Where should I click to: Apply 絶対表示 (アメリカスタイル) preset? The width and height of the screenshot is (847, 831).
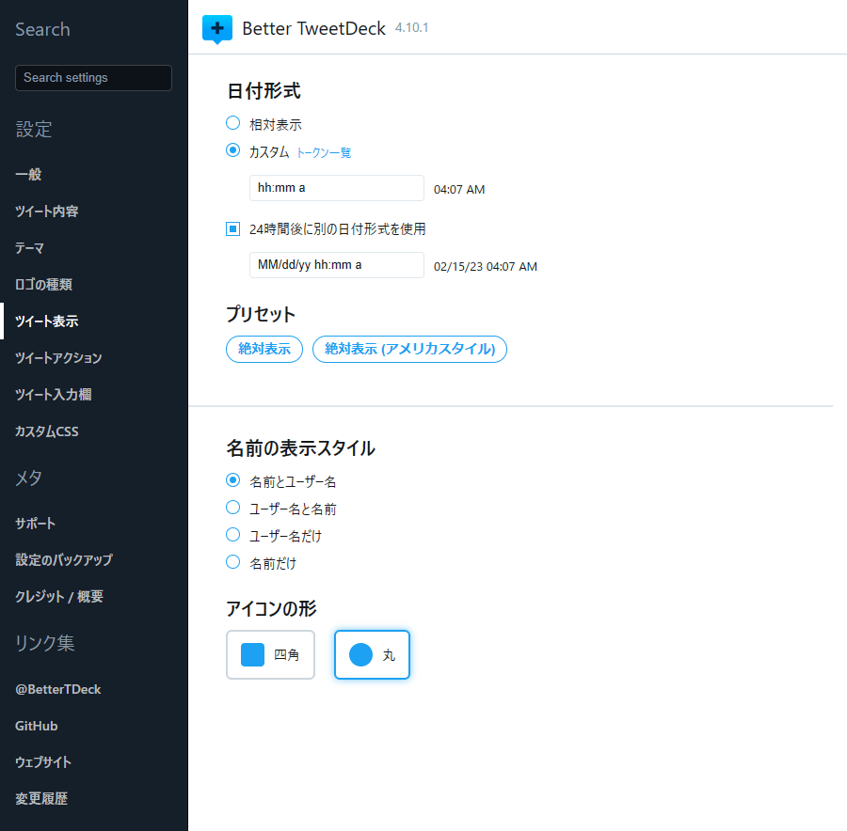tap(409, 349)
